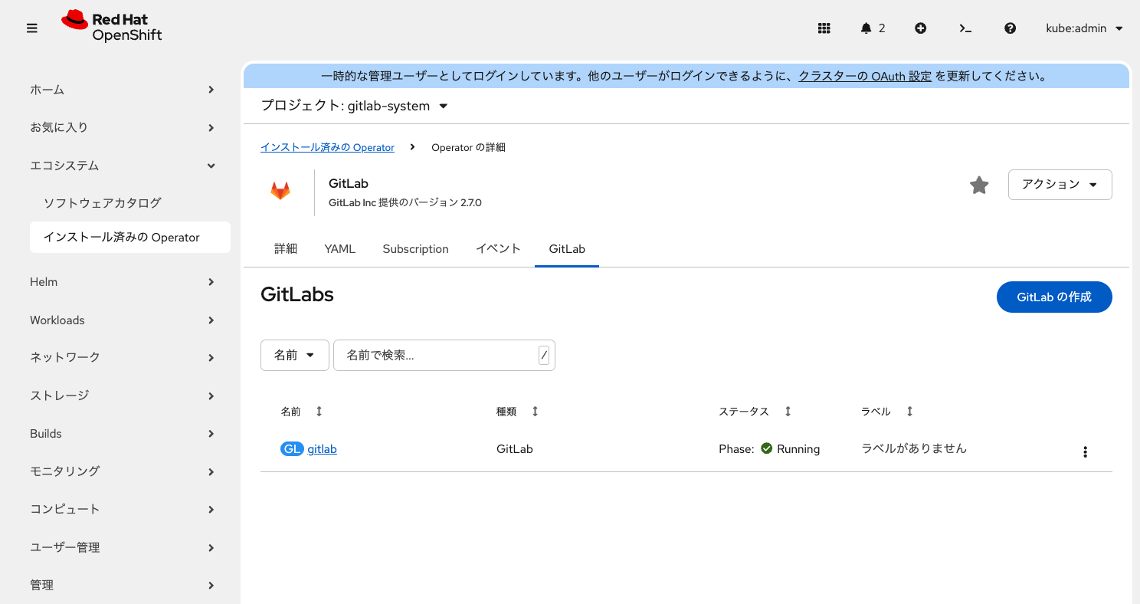Screen dimensions: 1140x604
Task: Open the クラスターの OAuth 設定 link
Action: [x=864, y=76]
